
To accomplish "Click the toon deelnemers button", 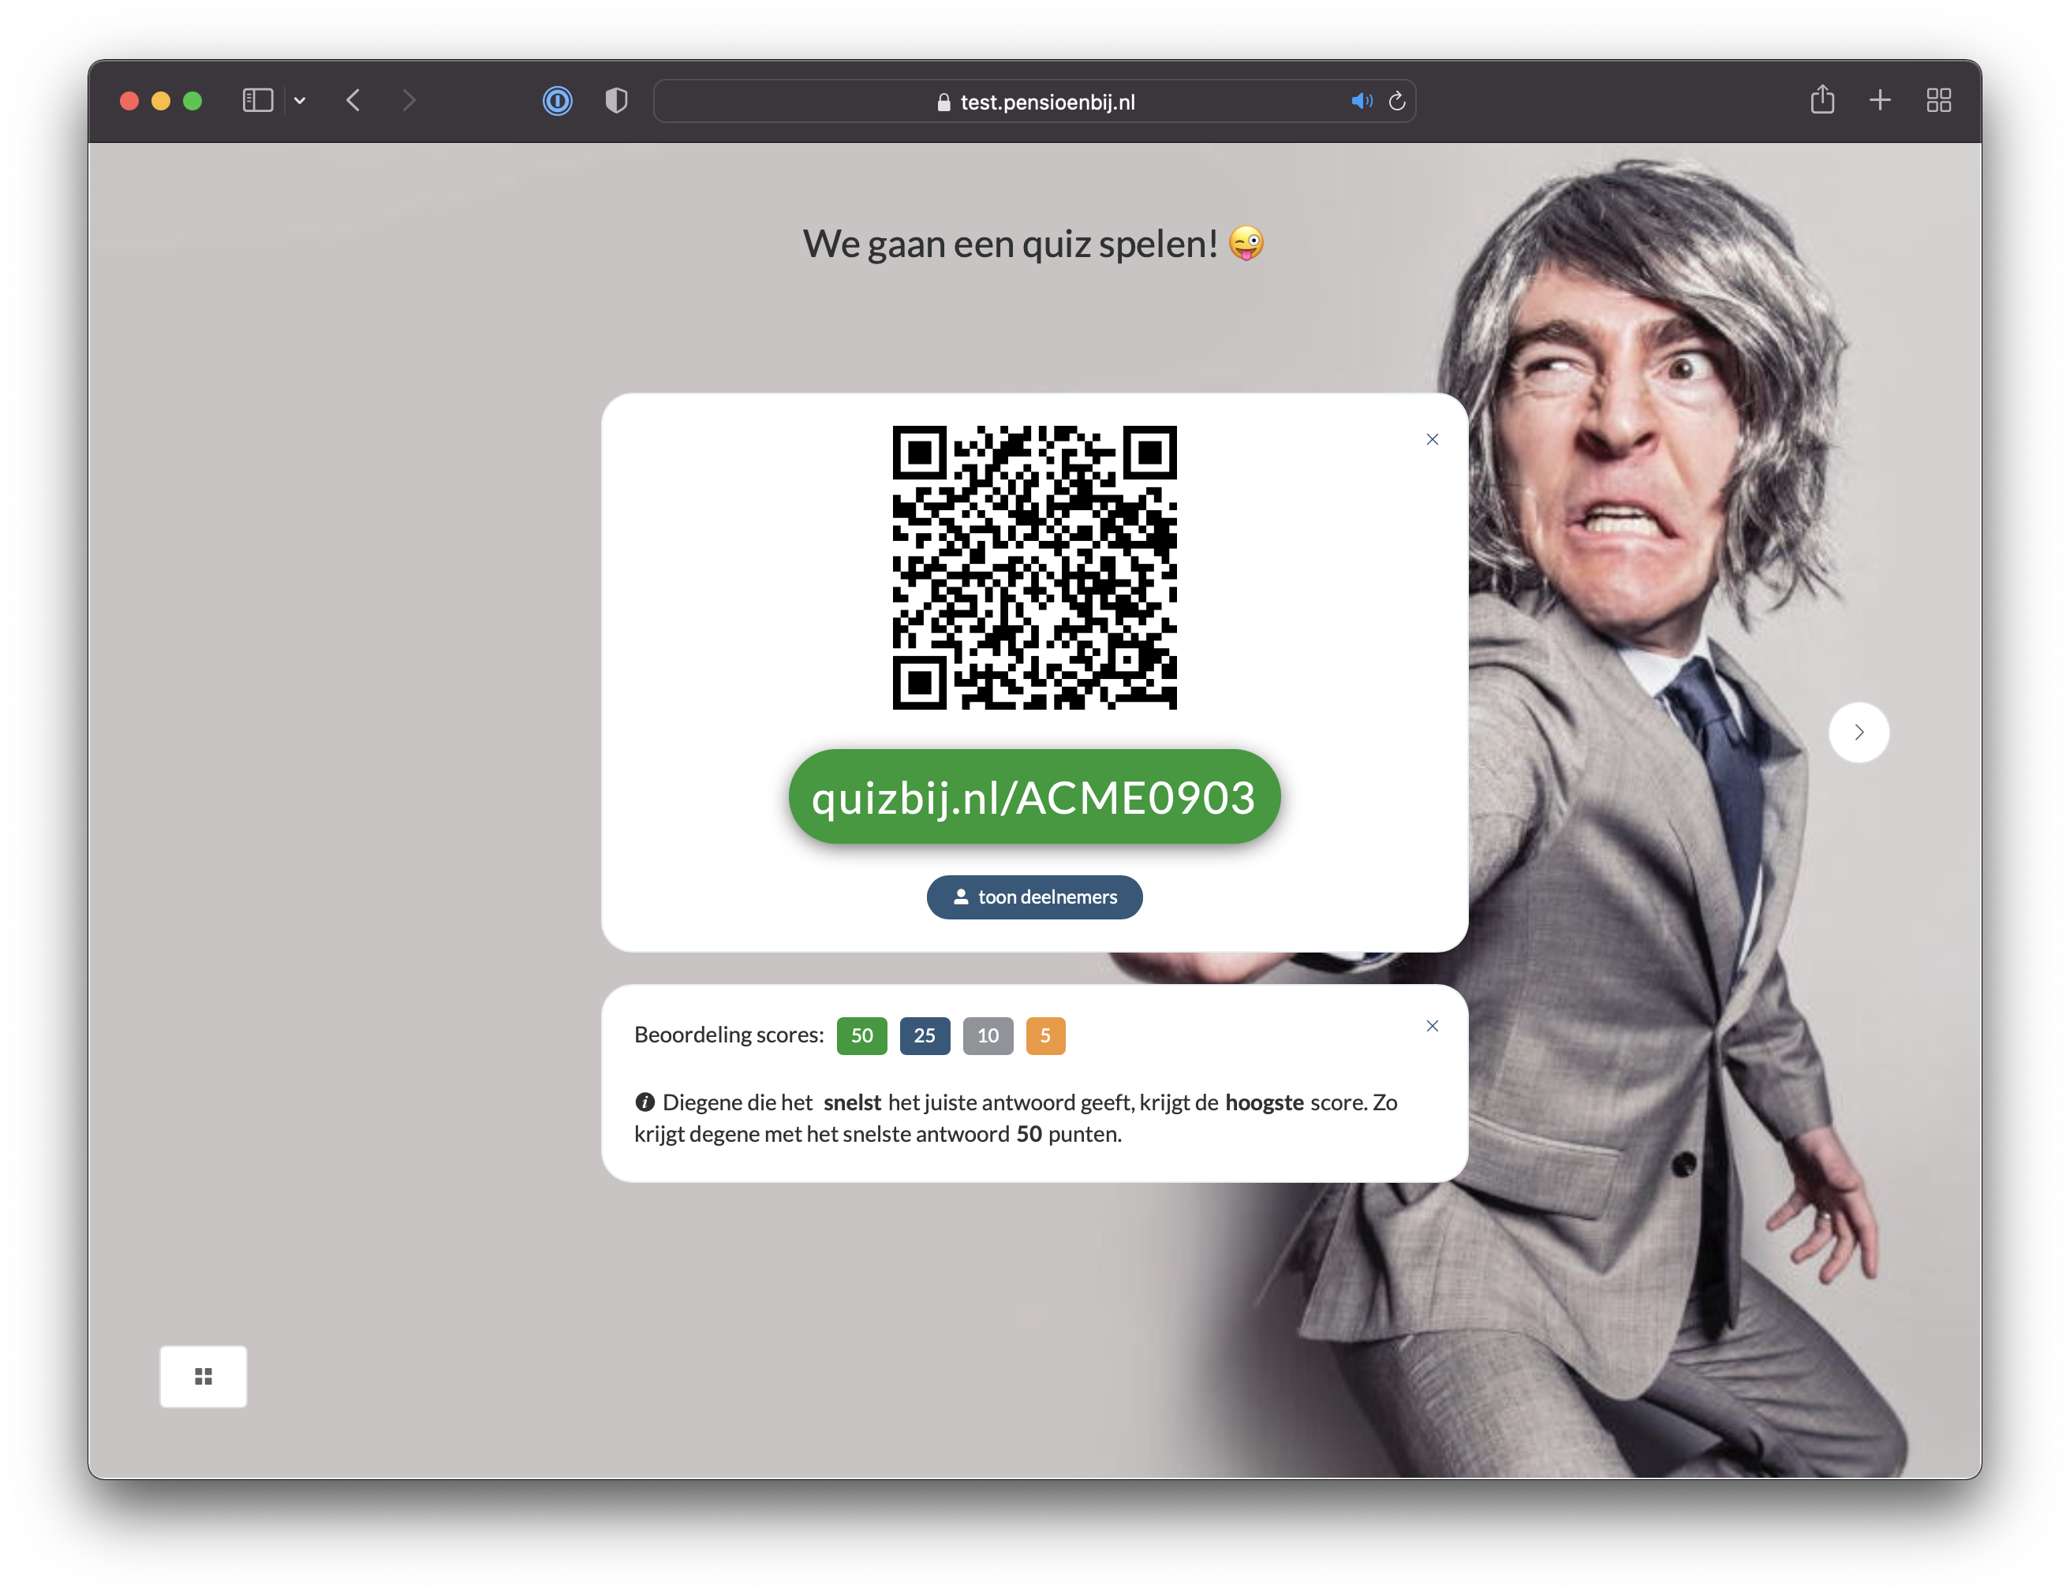I will (1034, 897).
